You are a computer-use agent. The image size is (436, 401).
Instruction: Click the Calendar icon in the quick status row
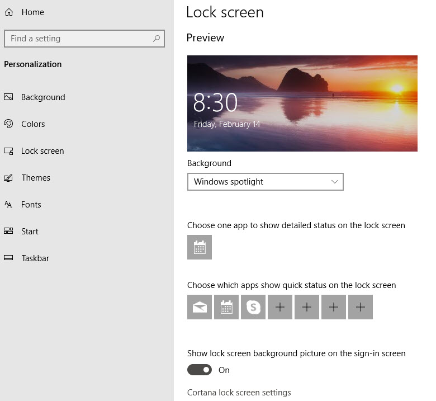(x=226, y=307)
